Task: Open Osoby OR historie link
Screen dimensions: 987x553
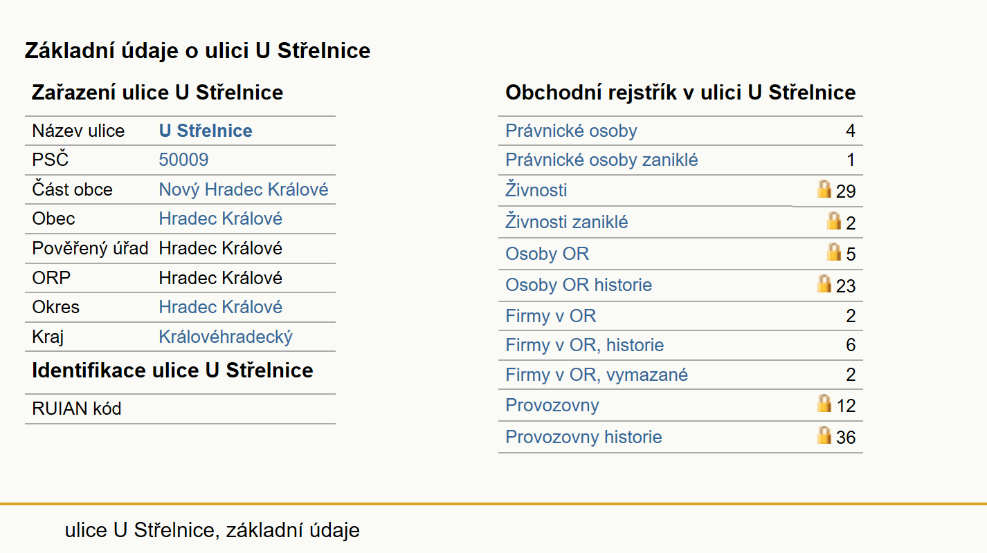Action: click(579, 285)
